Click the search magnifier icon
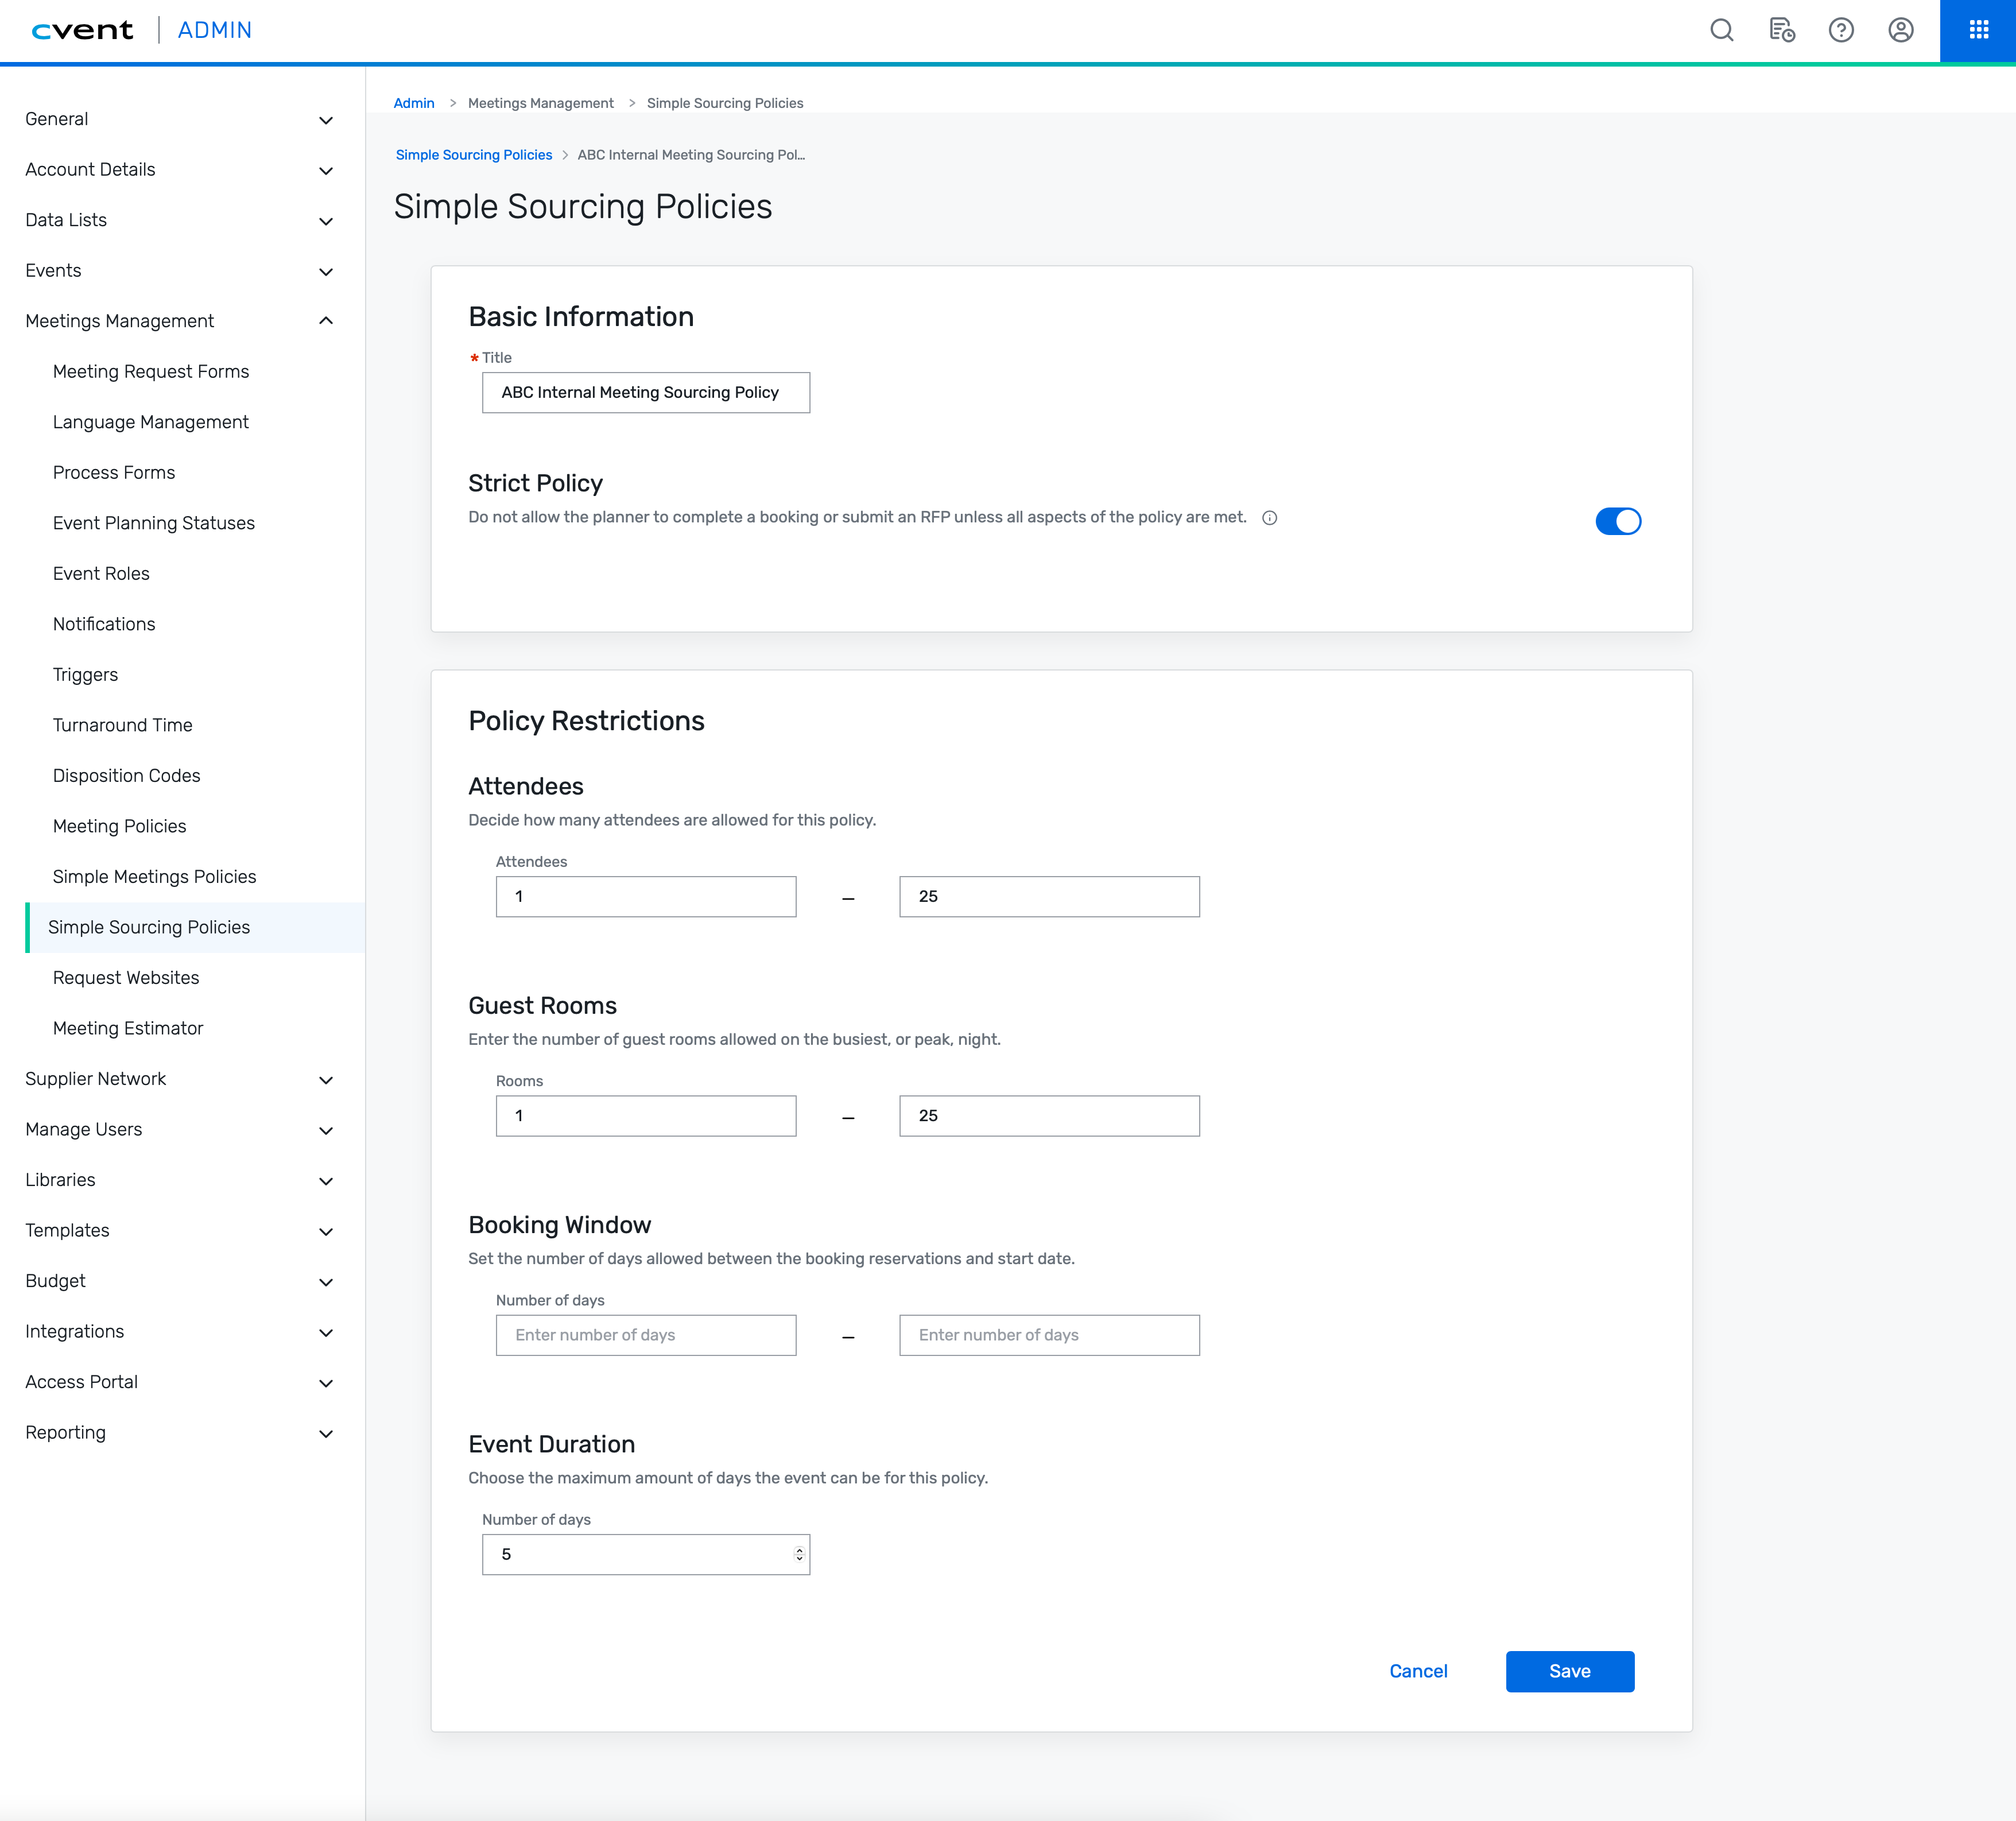The image size is (2016, 1821). tap(1721, 30)
